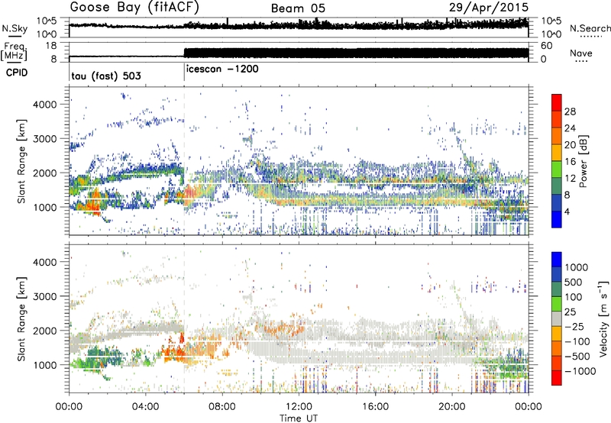Click the 'N.Search' legend label
The height and width of the screenshot is (423, 611).
[590, 28]
